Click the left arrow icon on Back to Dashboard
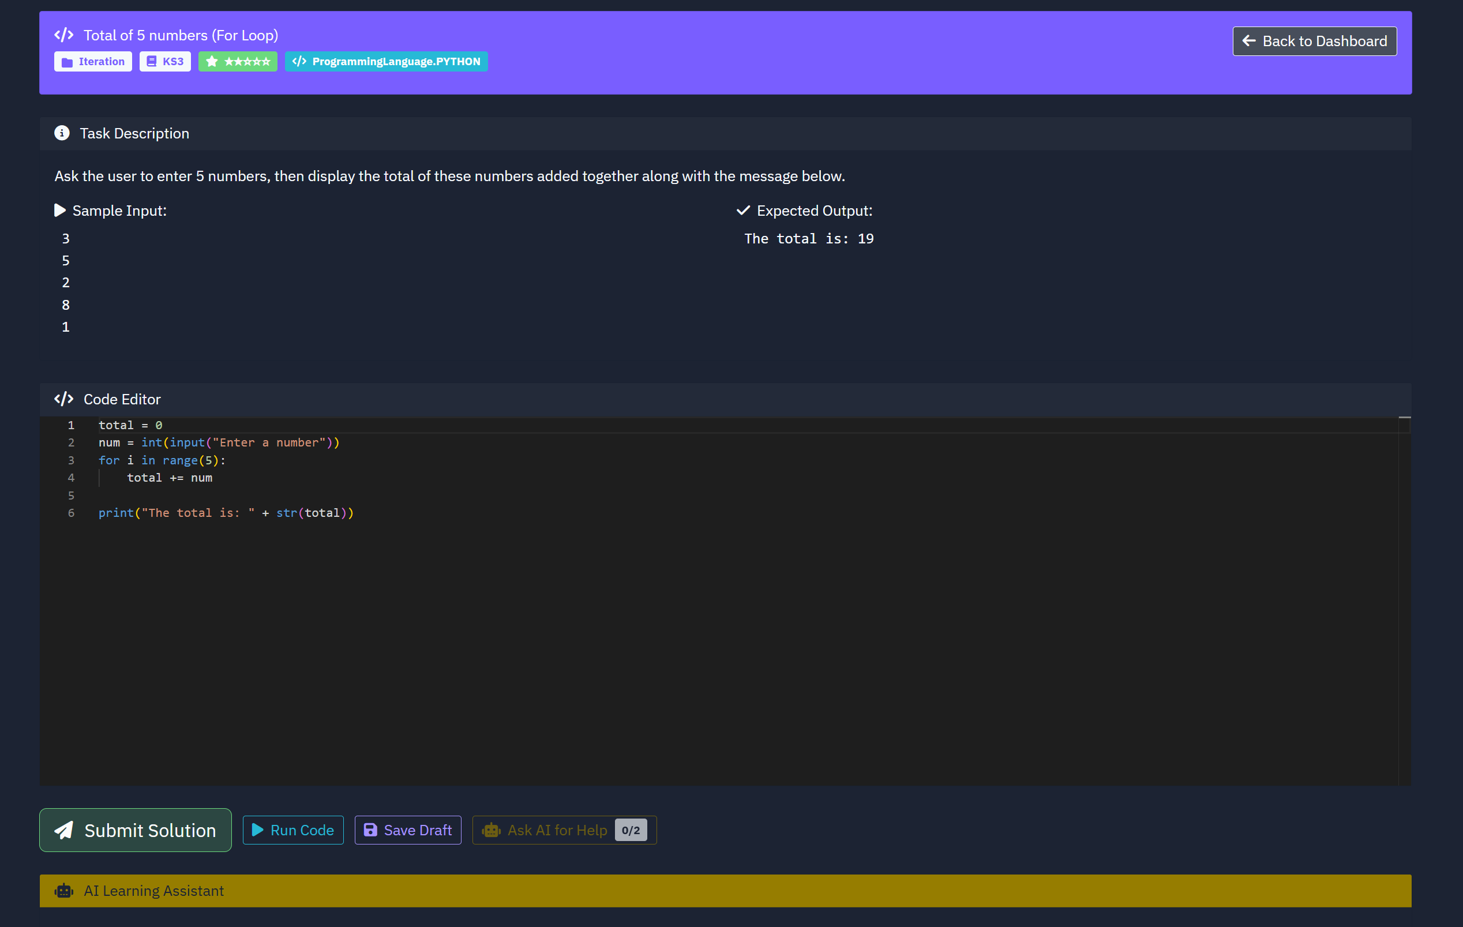1463x927 pixels. (x=1249, y=41)
